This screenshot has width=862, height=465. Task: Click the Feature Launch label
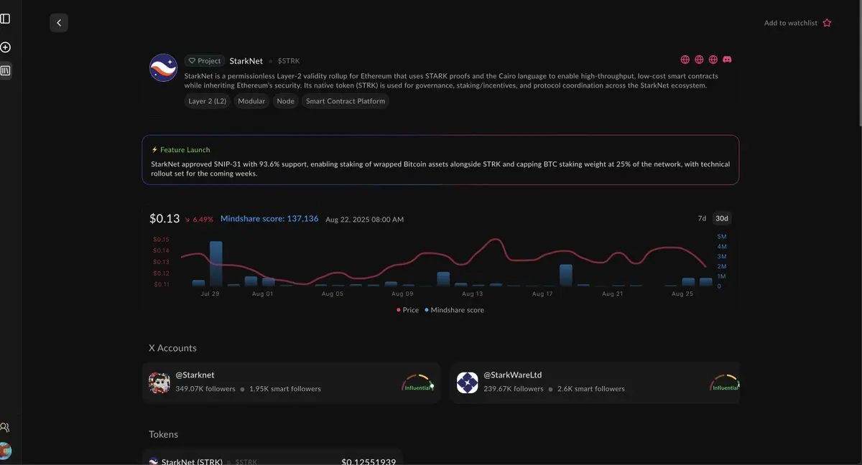point(185,150)
